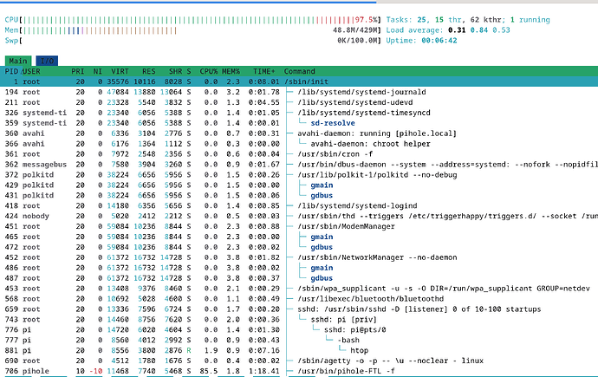The width and height of the screenshot is (598, 377).
Task: Click the -10 nice value
Action: [95, 371]
